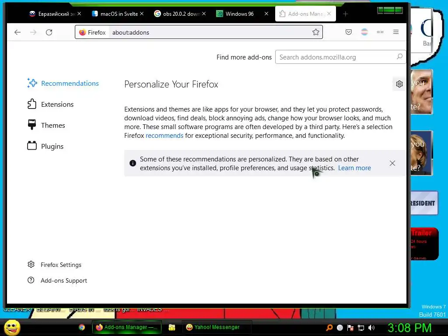Close the macOS in Svelte tab
The width and height of the screenshot is (448, 336).
[142, 14]
